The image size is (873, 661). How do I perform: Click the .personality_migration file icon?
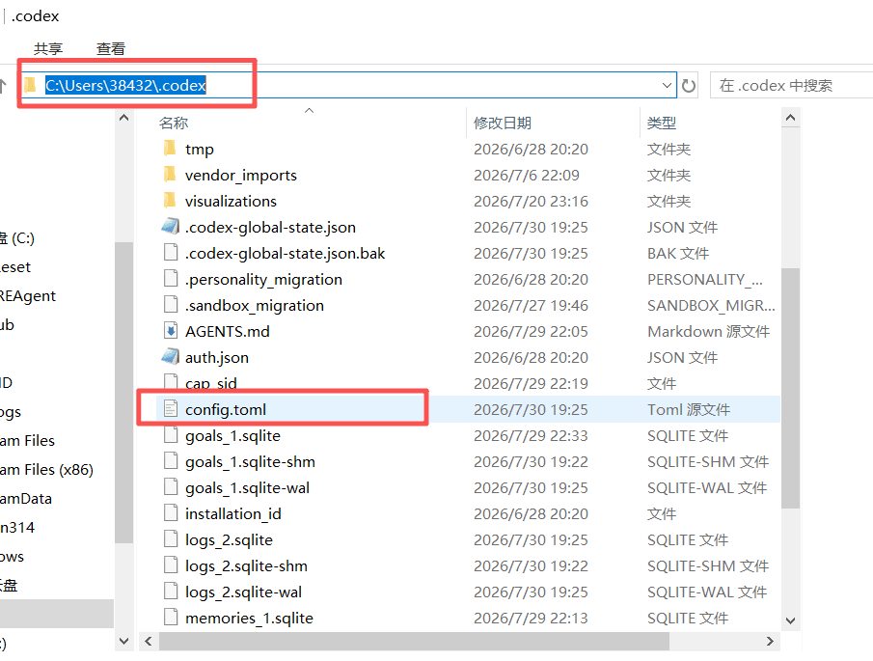[x=171, y=279]
